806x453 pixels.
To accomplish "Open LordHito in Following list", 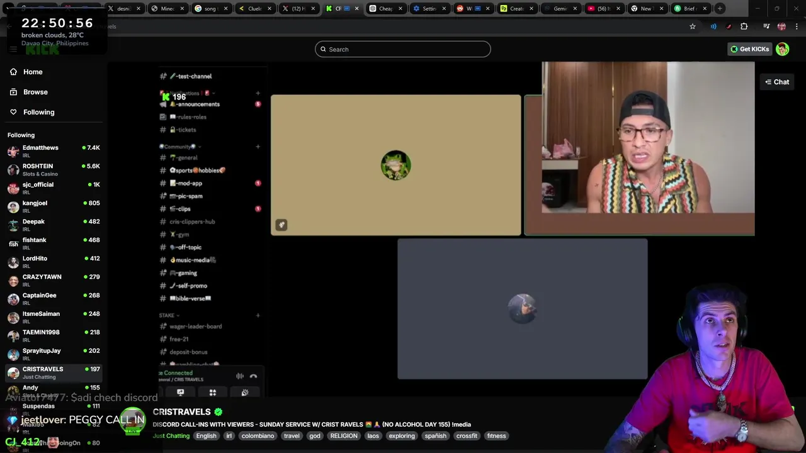I will 53,262.
